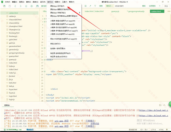Screen dimensions: 171x132
Task: Click 详情点击 link in the console
Action: [x=95, y=123]
